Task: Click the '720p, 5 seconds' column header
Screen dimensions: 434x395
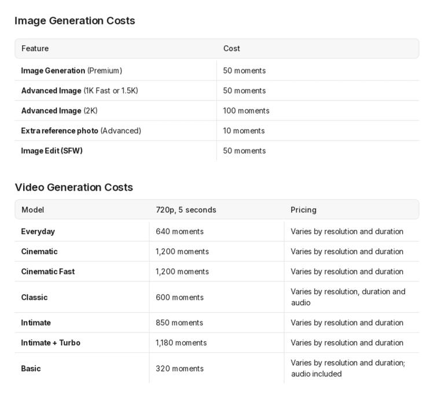Action: (186, 210)
